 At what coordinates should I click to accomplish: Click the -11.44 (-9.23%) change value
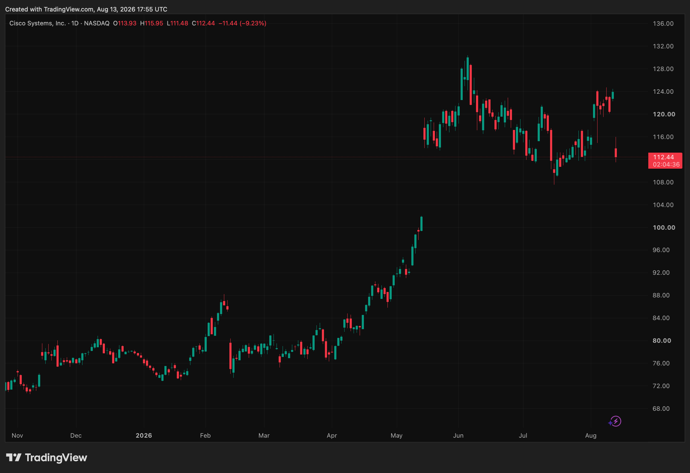[242, 23]
